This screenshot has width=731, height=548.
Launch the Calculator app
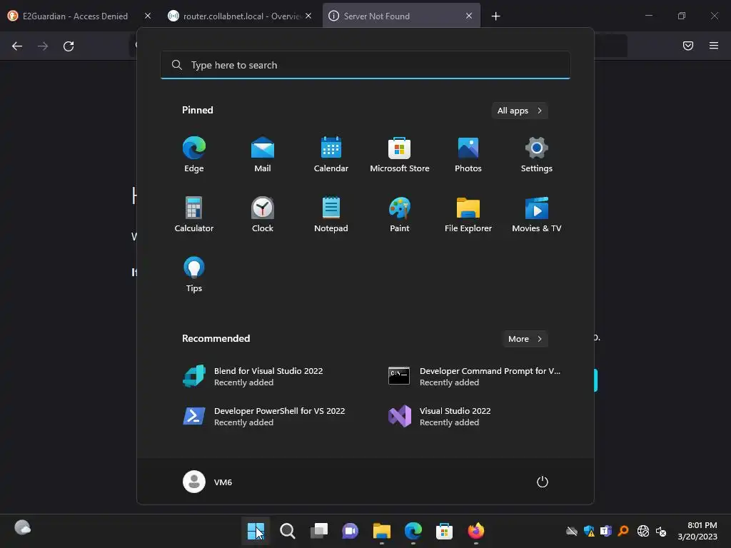tap(194, 214)
